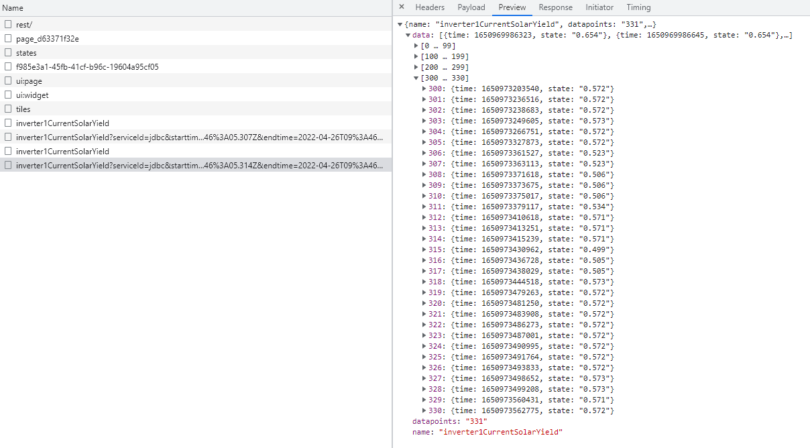Click the Name column header
Viewport: 810px width, 448px height.
pyautogui.click(x=13, y=8)
